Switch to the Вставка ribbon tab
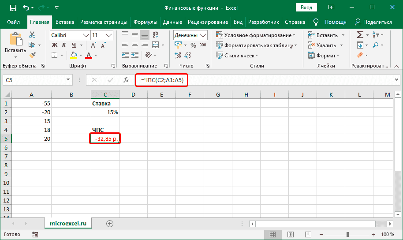This screenshot has width=403, height=240. tap(65, 22)
